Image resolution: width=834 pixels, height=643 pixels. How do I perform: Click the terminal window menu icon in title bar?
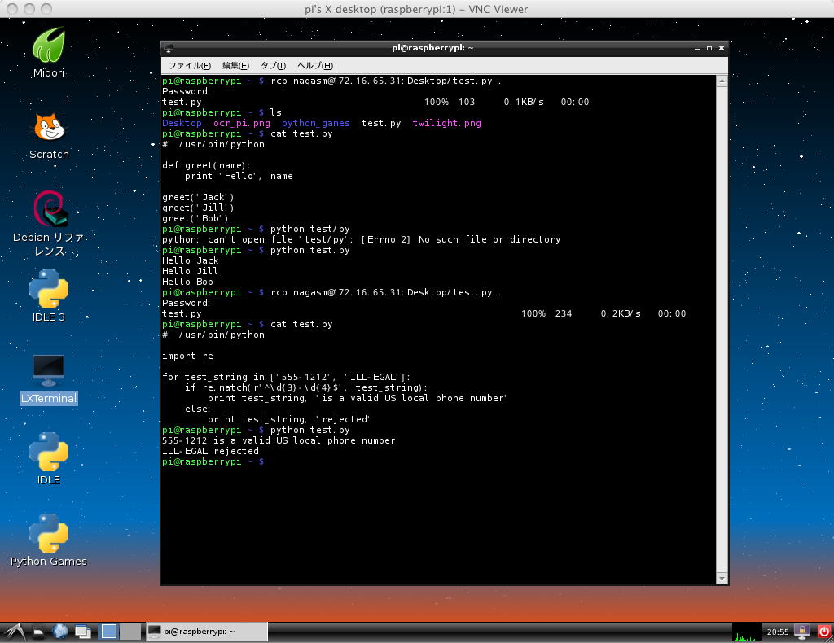(x=169, y=48)
